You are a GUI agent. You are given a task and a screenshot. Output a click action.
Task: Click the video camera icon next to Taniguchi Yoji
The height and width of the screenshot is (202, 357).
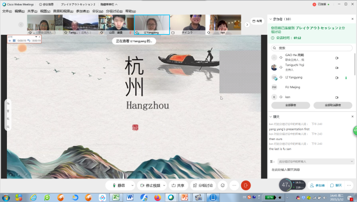coord(337,68)
